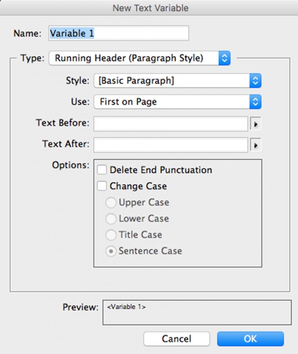Click the Preview box showing Variable 1
This screenshot has width=298, height=354.
click(x=197, y=313)
